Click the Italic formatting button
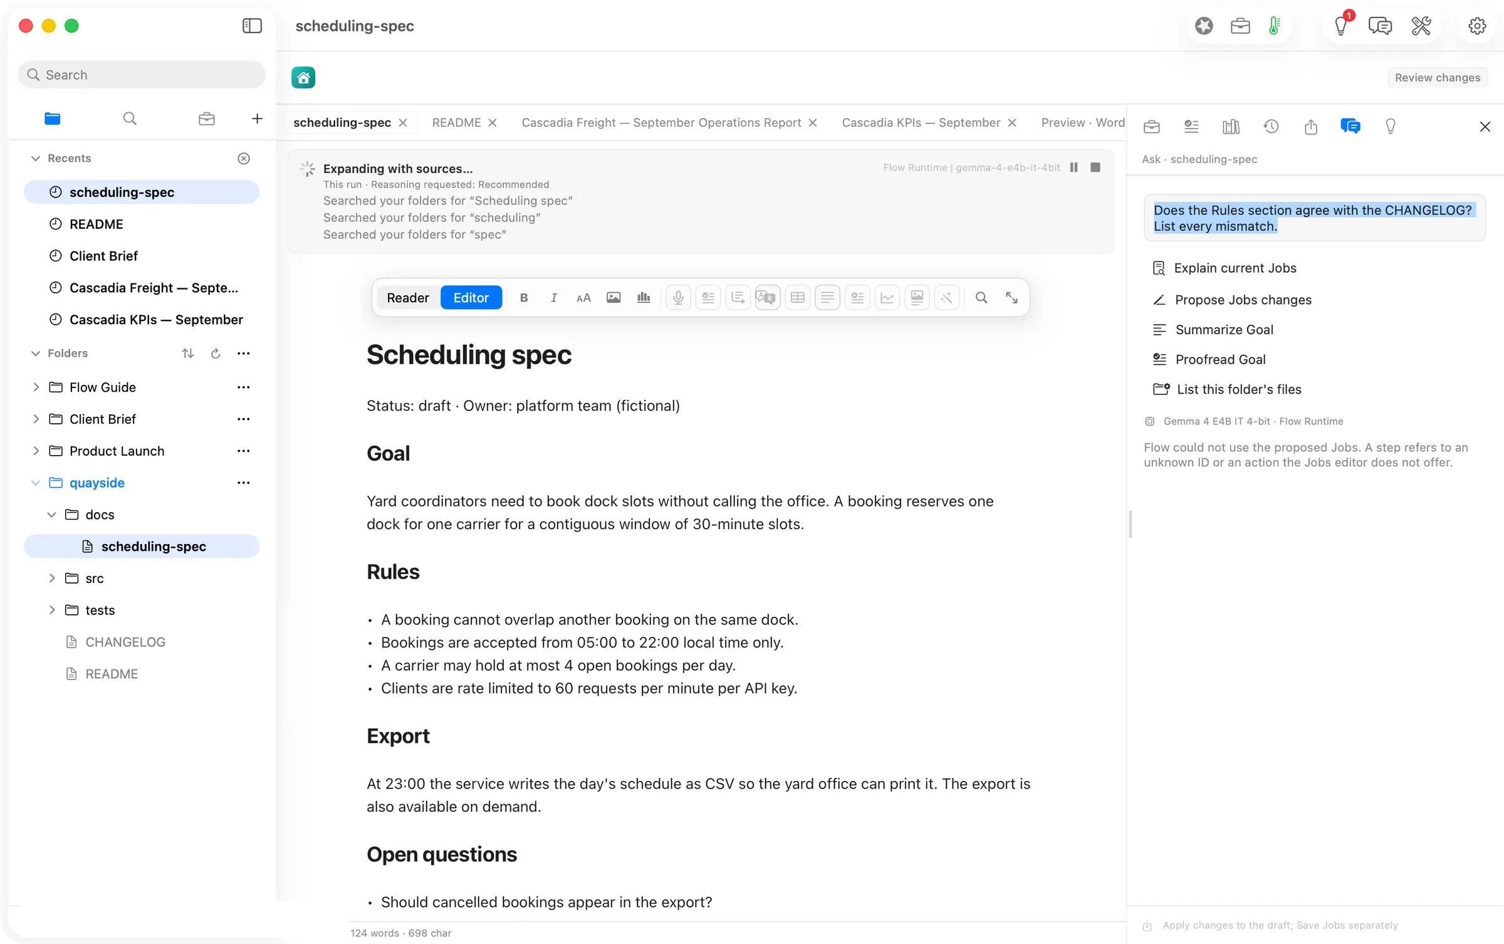The image size is (1504, 944). coord(553,298)
